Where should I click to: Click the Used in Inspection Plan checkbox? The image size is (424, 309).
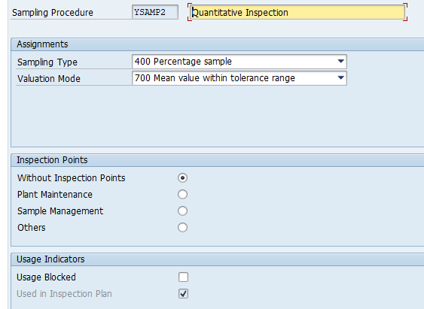pos(183,294)
